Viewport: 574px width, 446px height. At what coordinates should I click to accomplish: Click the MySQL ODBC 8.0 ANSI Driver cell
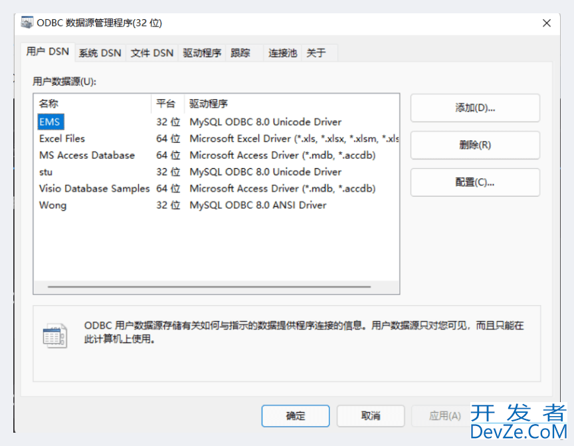258,205
